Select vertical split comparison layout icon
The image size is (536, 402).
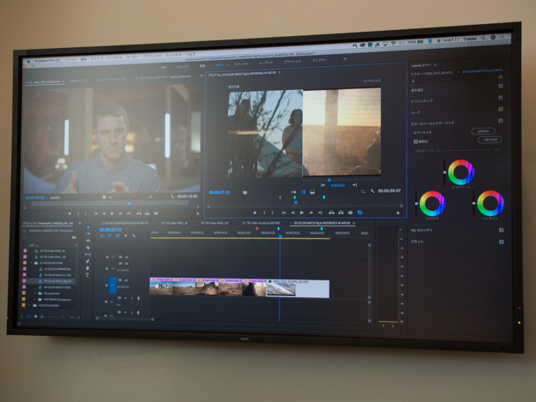(303, 192)
